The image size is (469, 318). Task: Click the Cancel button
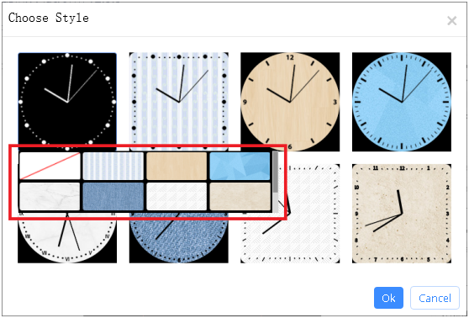435,298
